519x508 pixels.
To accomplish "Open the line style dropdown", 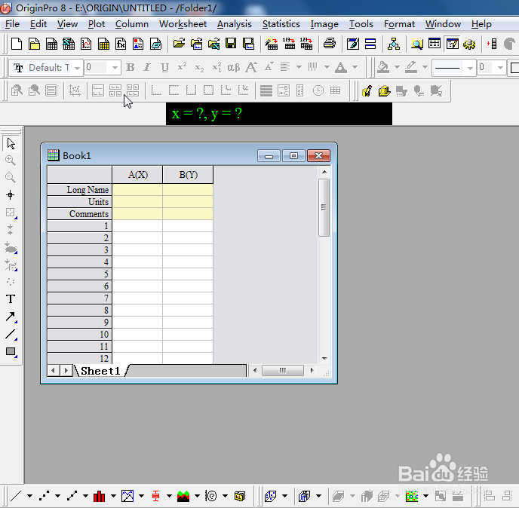I will coord(469,68).
